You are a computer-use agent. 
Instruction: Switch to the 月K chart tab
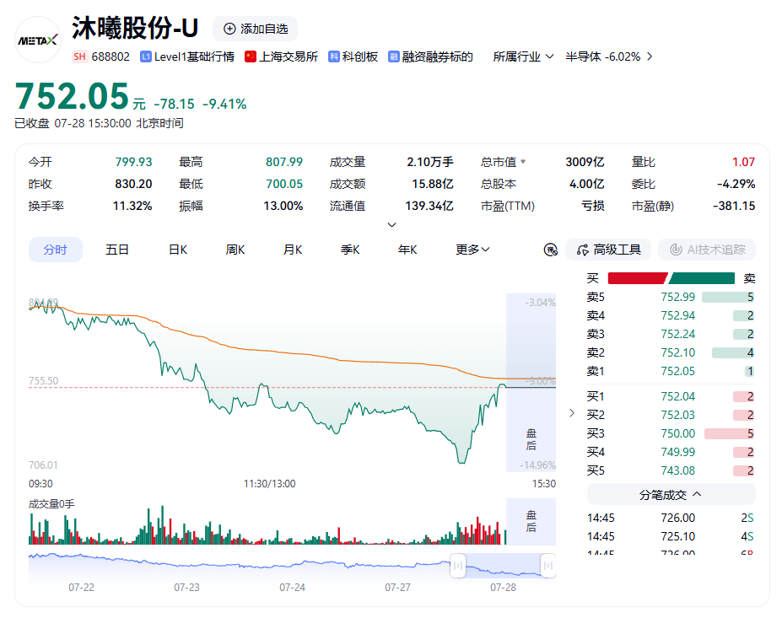coord(293,250)
